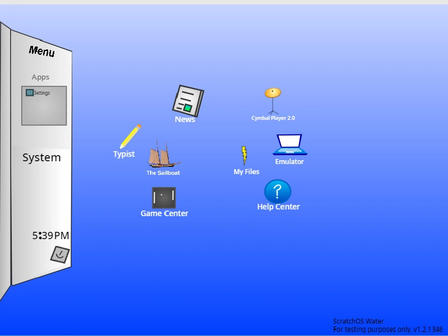Open My Files lightning bolt

[x=244, y=155]
